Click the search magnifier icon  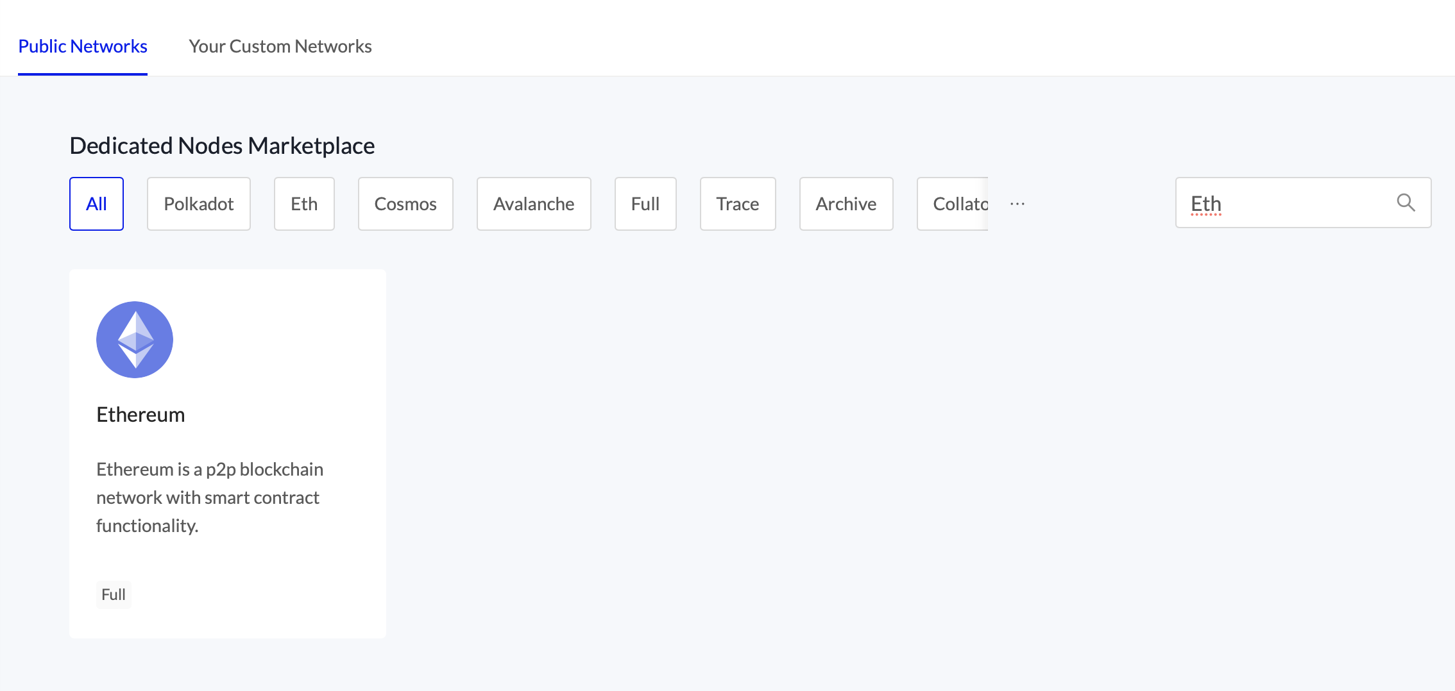click(1406, 203)
